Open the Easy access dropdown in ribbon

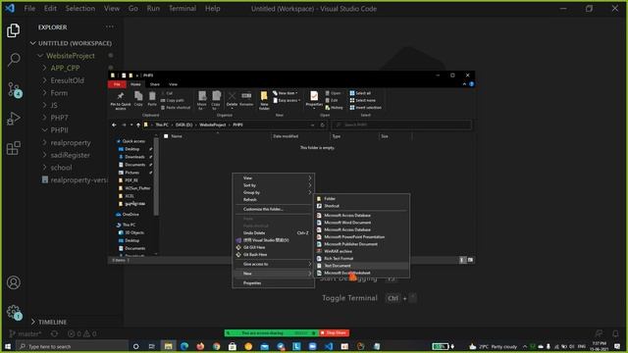click(x=287, y=100)
